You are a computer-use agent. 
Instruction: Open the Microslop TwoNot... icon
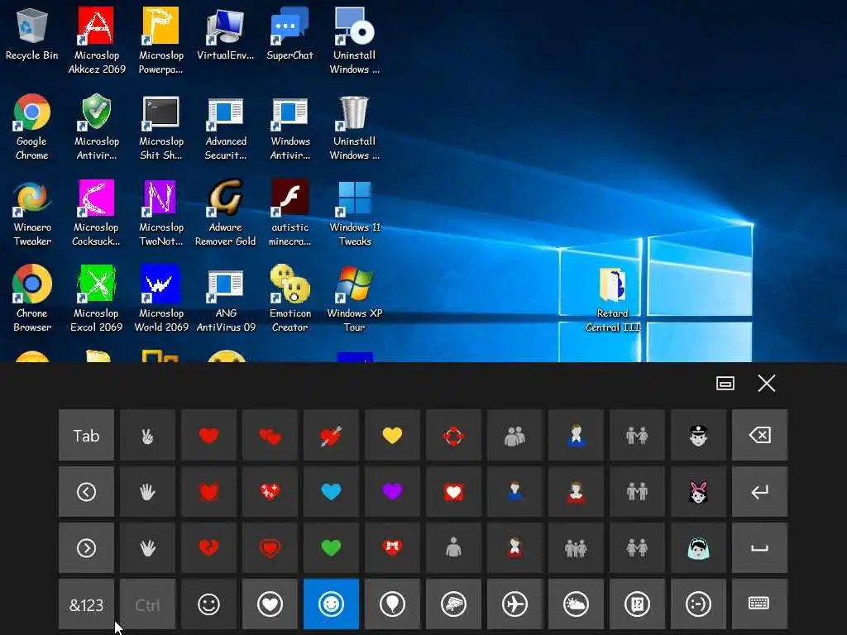(x=161, y=213)
